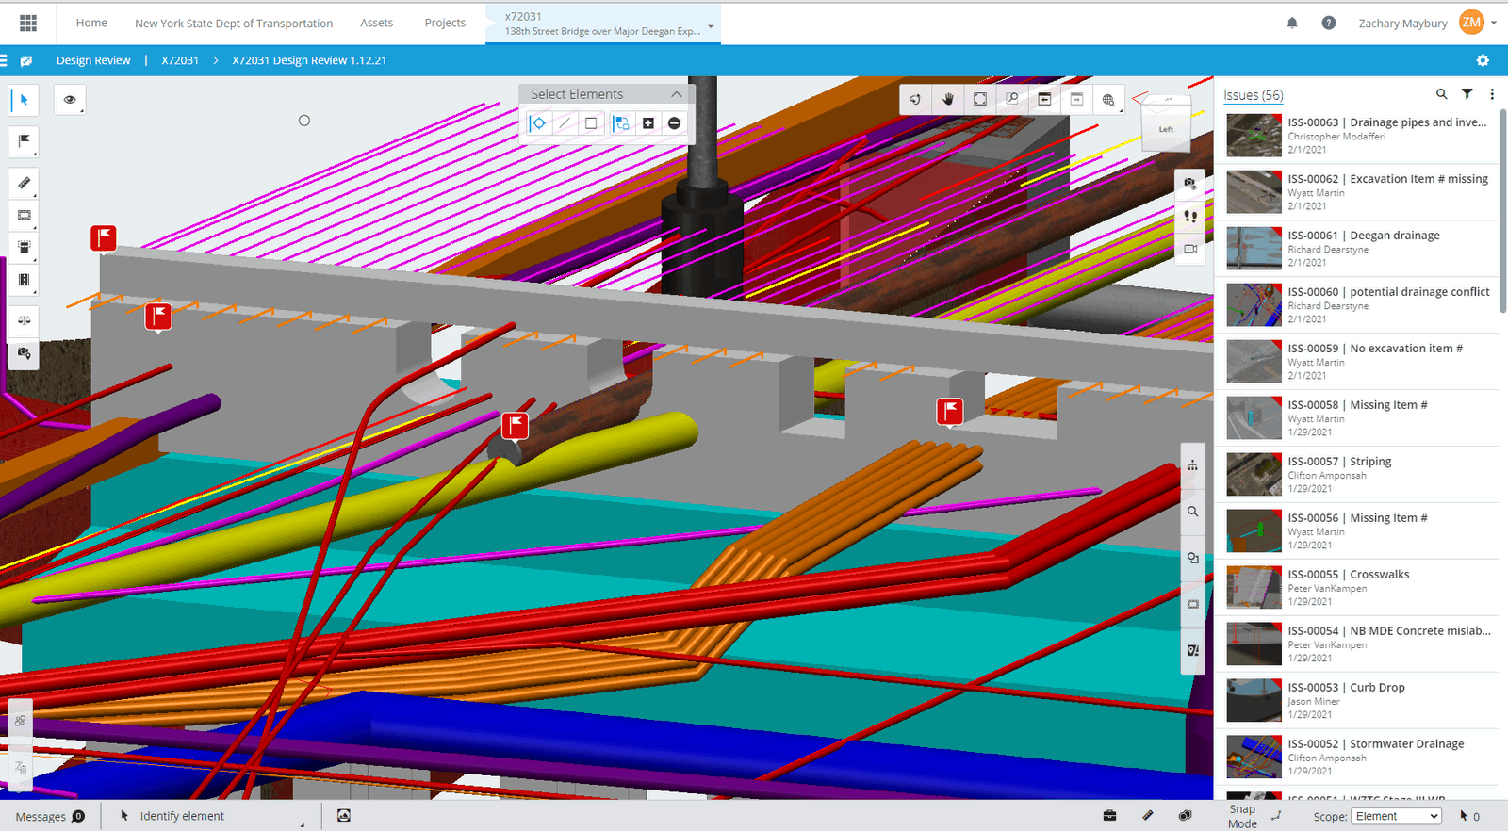Toggle the subtract-from-selection minus mode
1508x831 pixels.
coord(674,123)
